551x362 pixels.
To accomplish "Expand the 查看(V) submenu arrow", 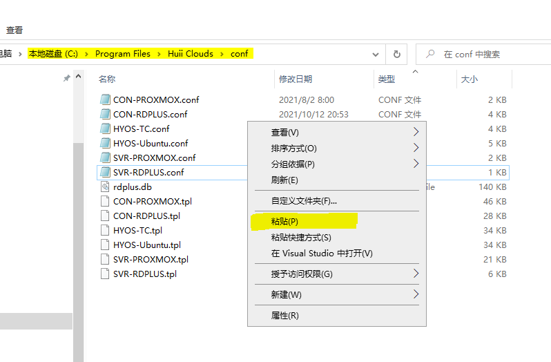I will pyautogui.click(x=416, y=132).
